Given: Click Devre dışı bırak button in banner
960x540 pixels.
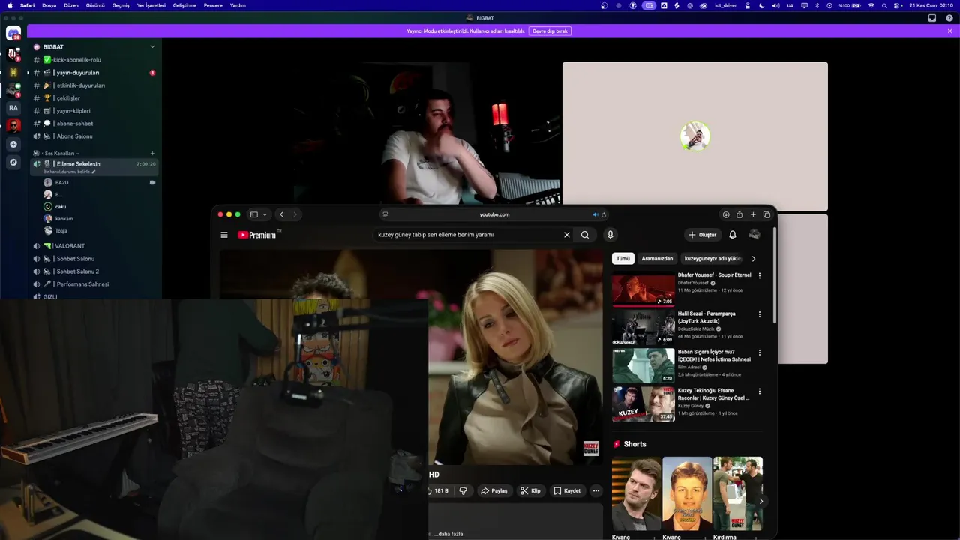Looking at the screenshot, I should [x=550, y=31].
